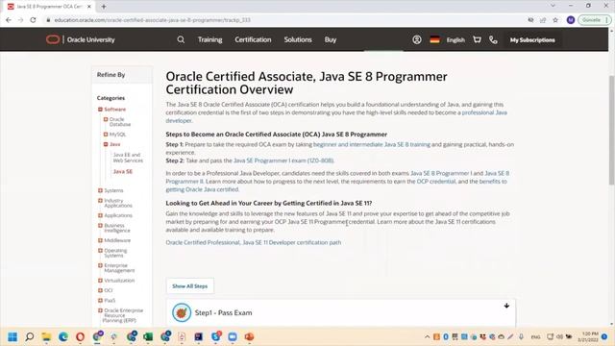Expand the Systems category
Image resolution: width=615 pixels, height=346 pixels.
(100, 190)
